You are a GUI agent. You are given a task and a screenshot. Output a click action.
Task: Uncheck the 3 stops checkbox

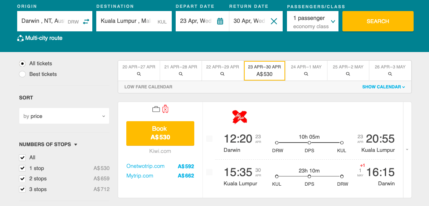click(x=23, y=189)
